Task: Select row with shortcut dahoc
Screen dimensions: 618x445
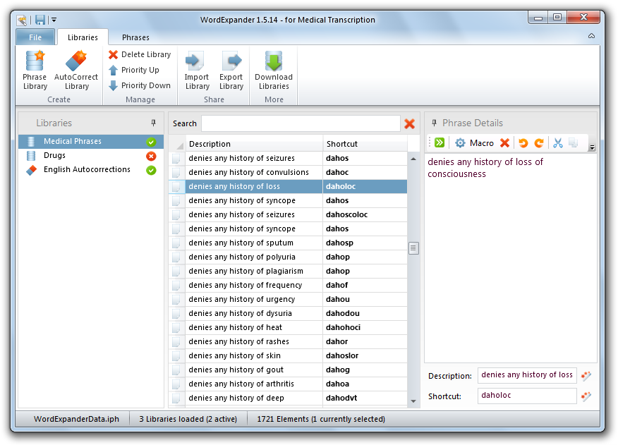Action: 288,172
